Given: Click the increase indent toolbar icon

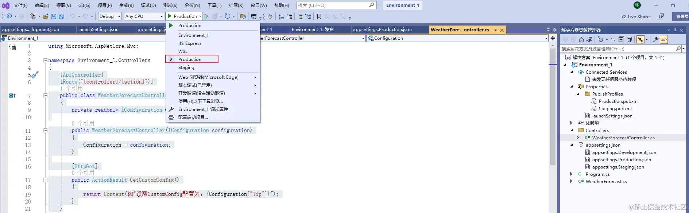Looking at the screenshot, I should pos(300,16).
